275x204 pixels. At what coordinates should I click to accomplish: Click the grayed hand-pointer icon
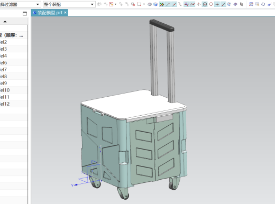127,4
